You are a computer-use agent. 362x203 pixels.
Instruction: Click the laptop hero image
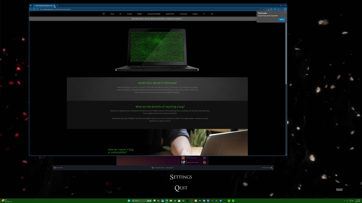tap(157, 50)
